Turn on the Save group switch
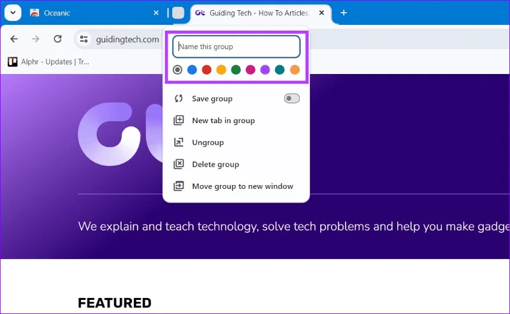Image resolution: width=510 pixels, height=314 pixels. click(x=292, y=98)
